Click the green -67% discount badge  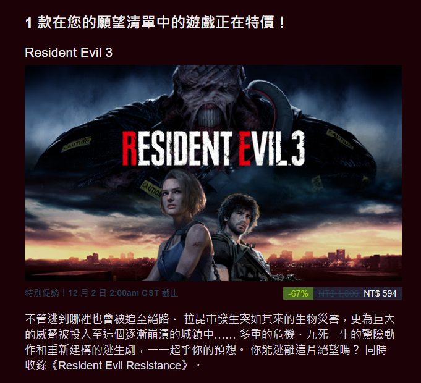point(298,293)
